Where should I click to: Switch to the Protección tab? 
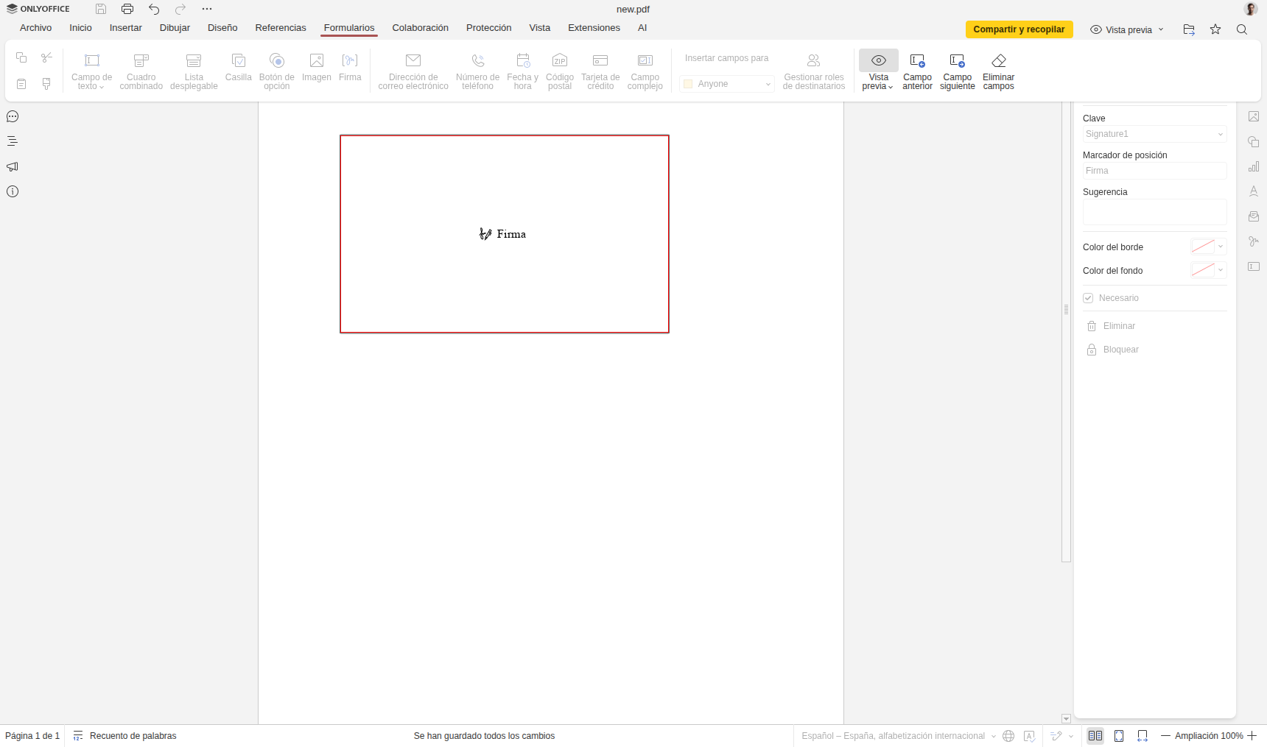(488, 28)
